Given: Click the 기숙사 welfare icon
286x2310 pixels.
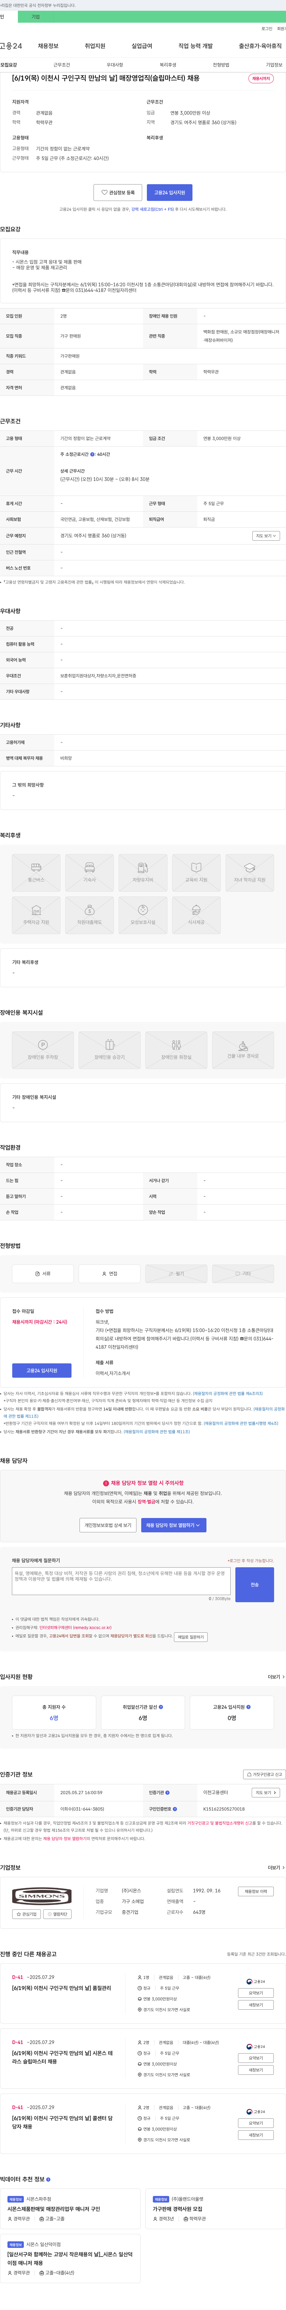Looking at the screenshot, I should pyautogui.click(x=89, y=873).
